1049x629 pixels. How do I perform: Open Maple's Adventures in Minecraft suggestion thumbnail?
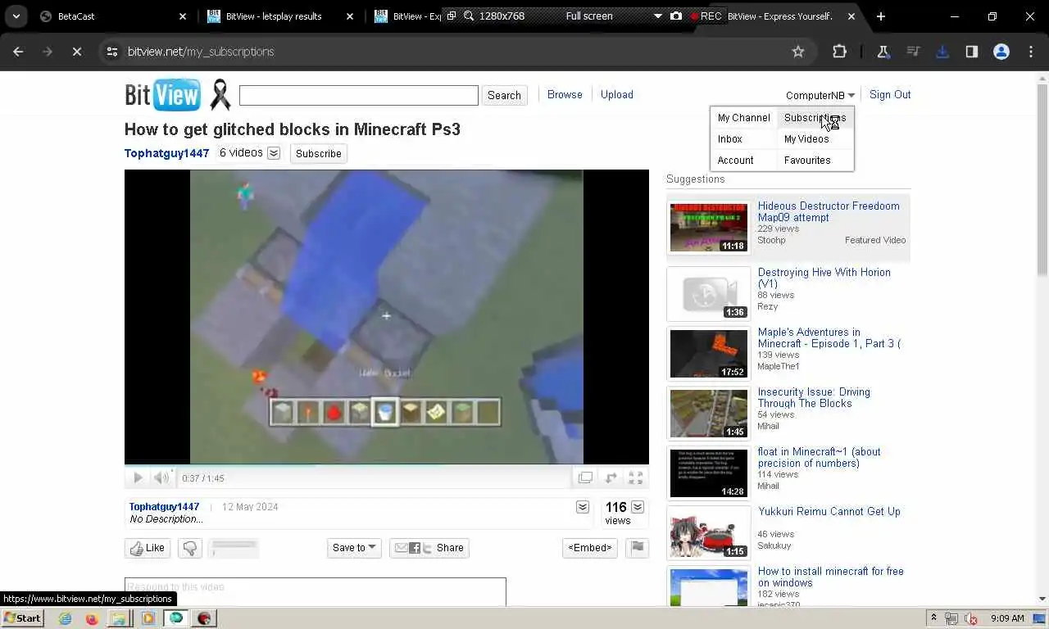click(x=709, y=354)
